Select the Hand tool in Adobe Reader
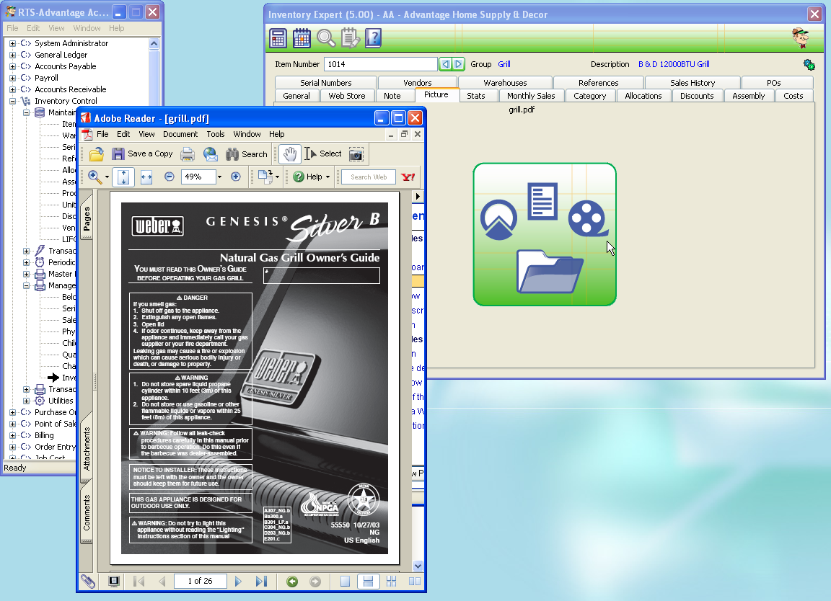This screenshot has height=601, width=831. tap(290, 154)
